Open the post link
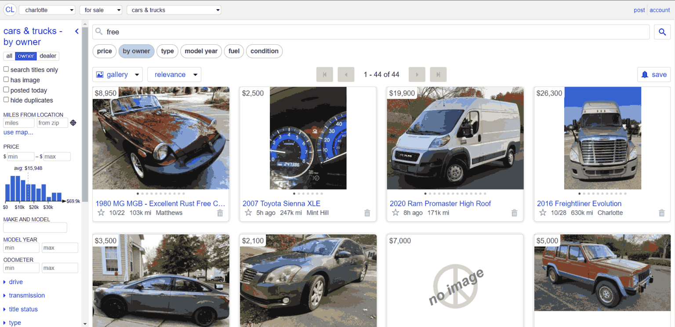Viewport: 675px width, 327px height. tap(639, 10)
